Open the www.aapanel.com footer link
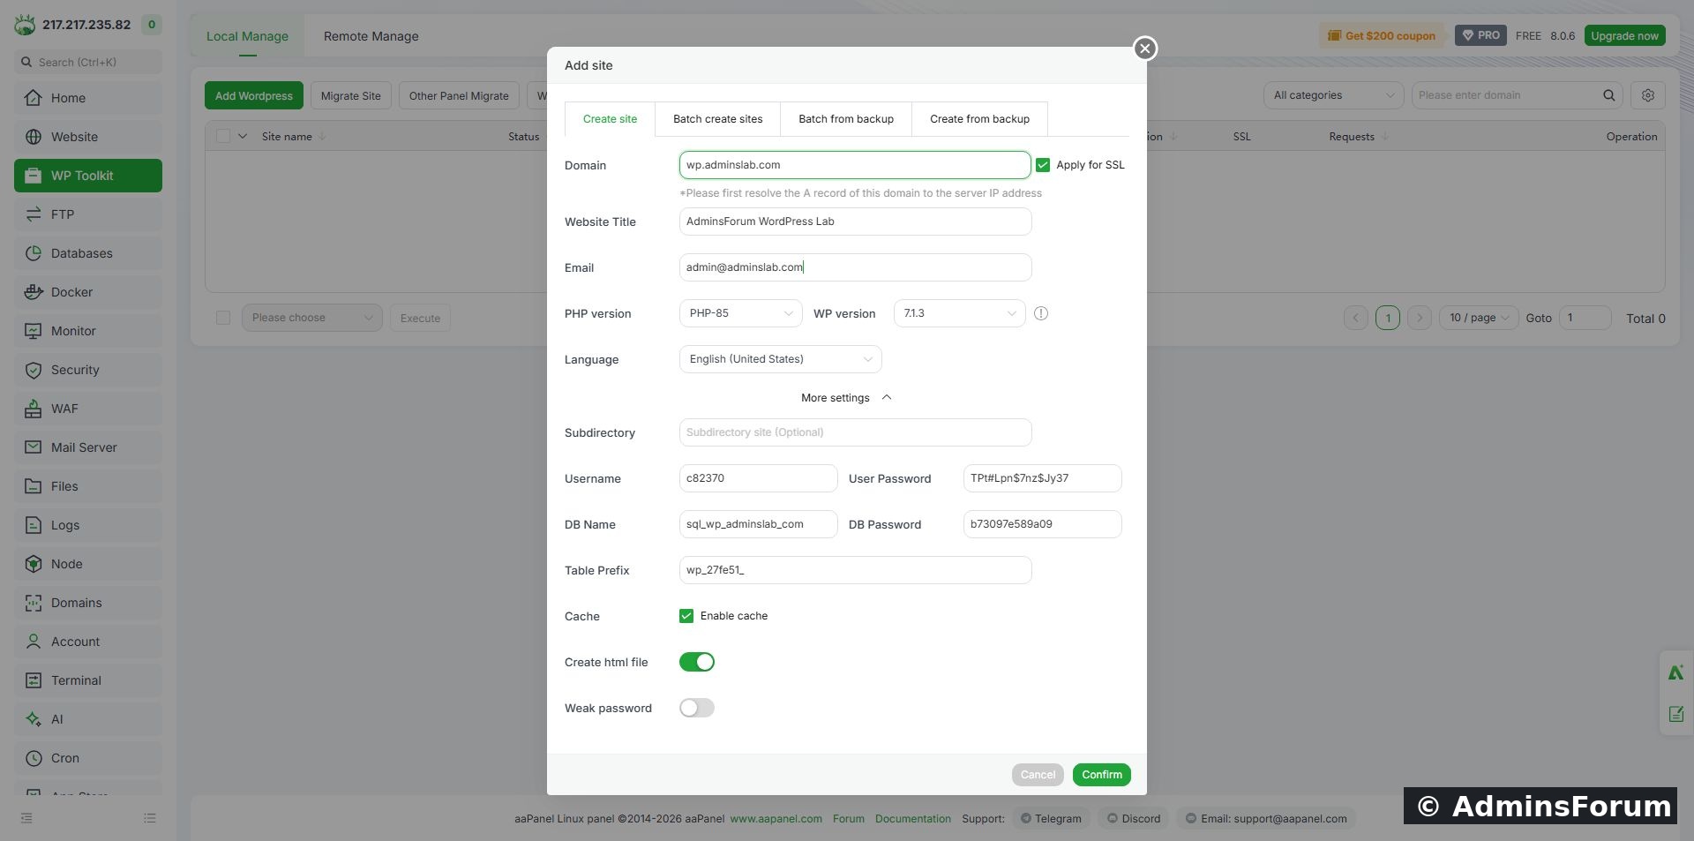The image size is (1694, 841). 776,819
